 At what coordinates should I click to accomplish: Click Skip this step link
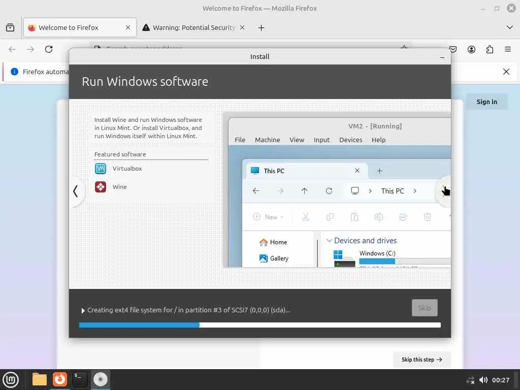pos(421,360)
